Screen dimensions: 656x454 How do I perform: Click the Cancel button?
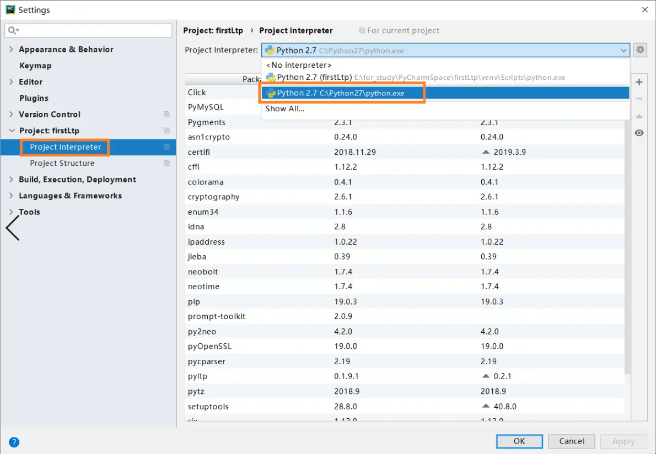pyautogui.click(x=572, y=441)
